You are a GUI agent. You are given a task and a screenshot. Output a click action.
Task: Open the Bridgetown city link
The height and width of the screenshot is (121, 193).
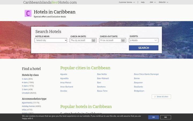(x=139, y=91)
